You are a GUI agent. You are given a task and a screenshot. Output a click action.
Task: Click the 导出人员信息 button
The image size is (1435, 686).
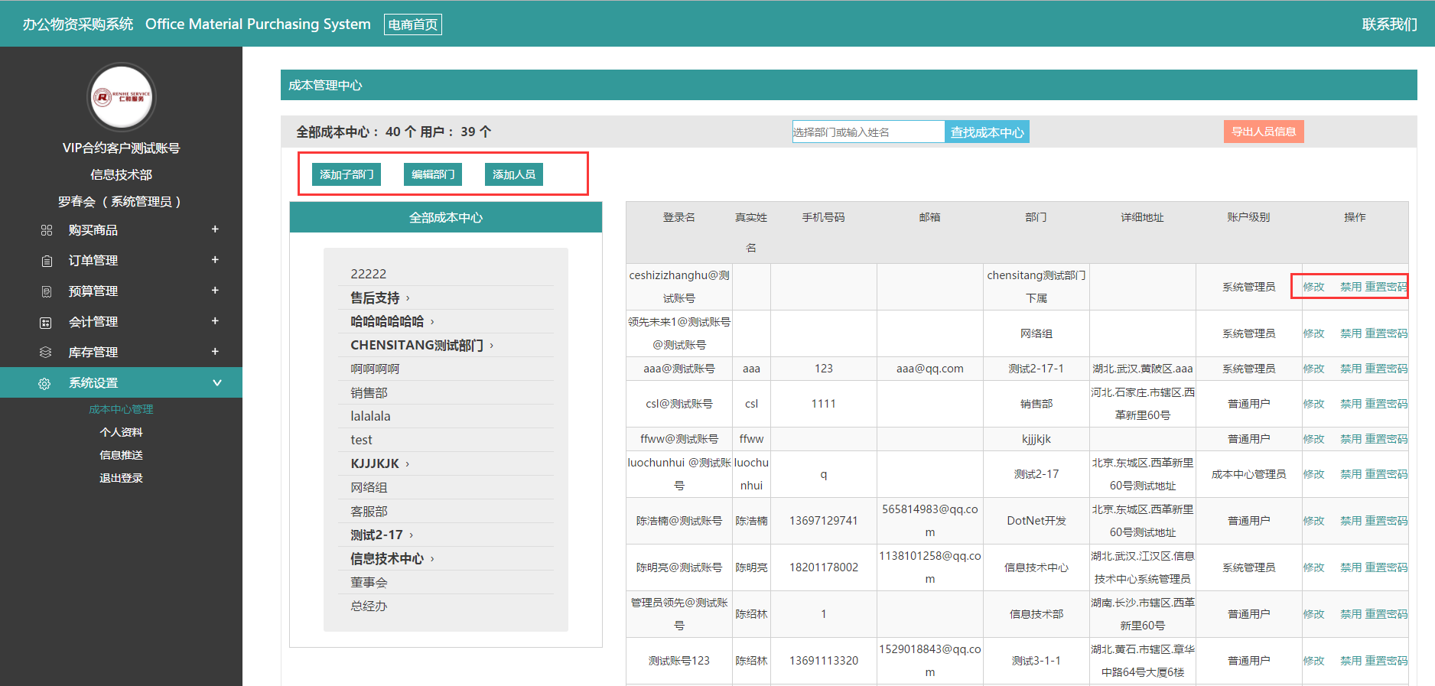tap(1263, 132)
